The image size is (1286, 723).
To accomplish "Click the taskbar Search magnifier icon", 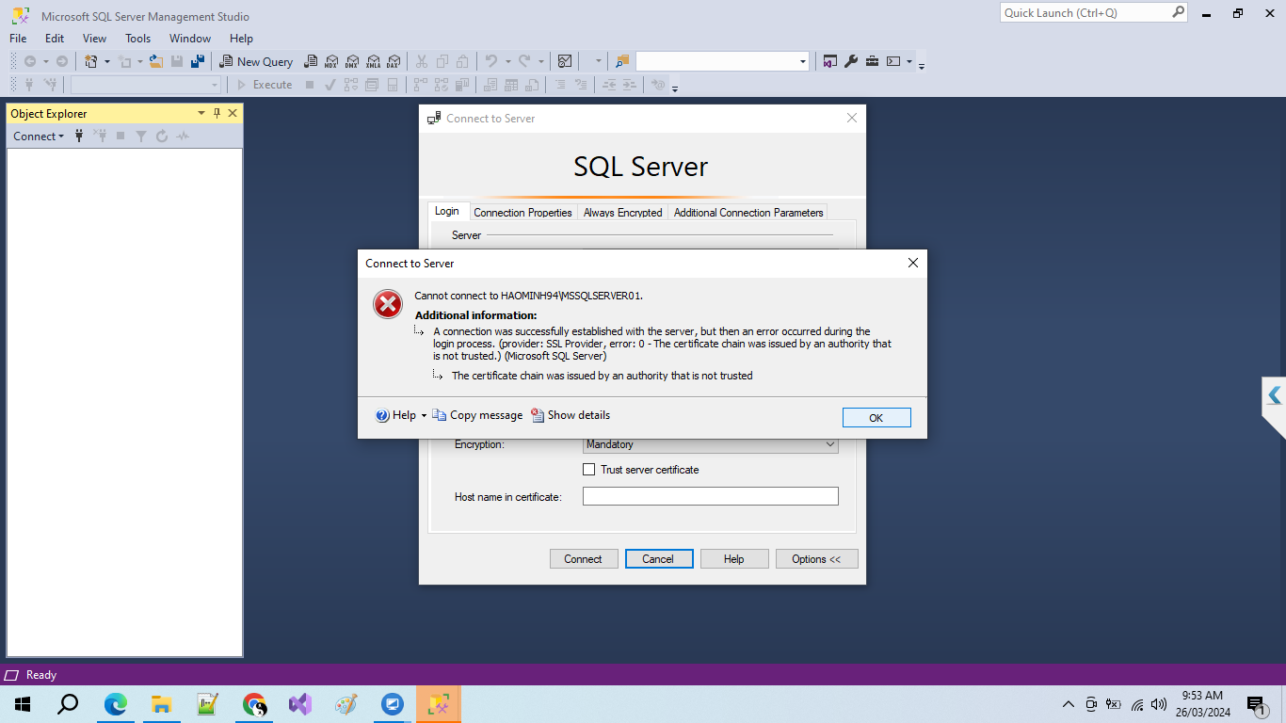I will [x=68, y=704].
